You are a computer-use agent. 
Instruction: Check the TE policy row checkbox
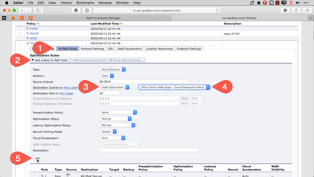click(20, 43)
